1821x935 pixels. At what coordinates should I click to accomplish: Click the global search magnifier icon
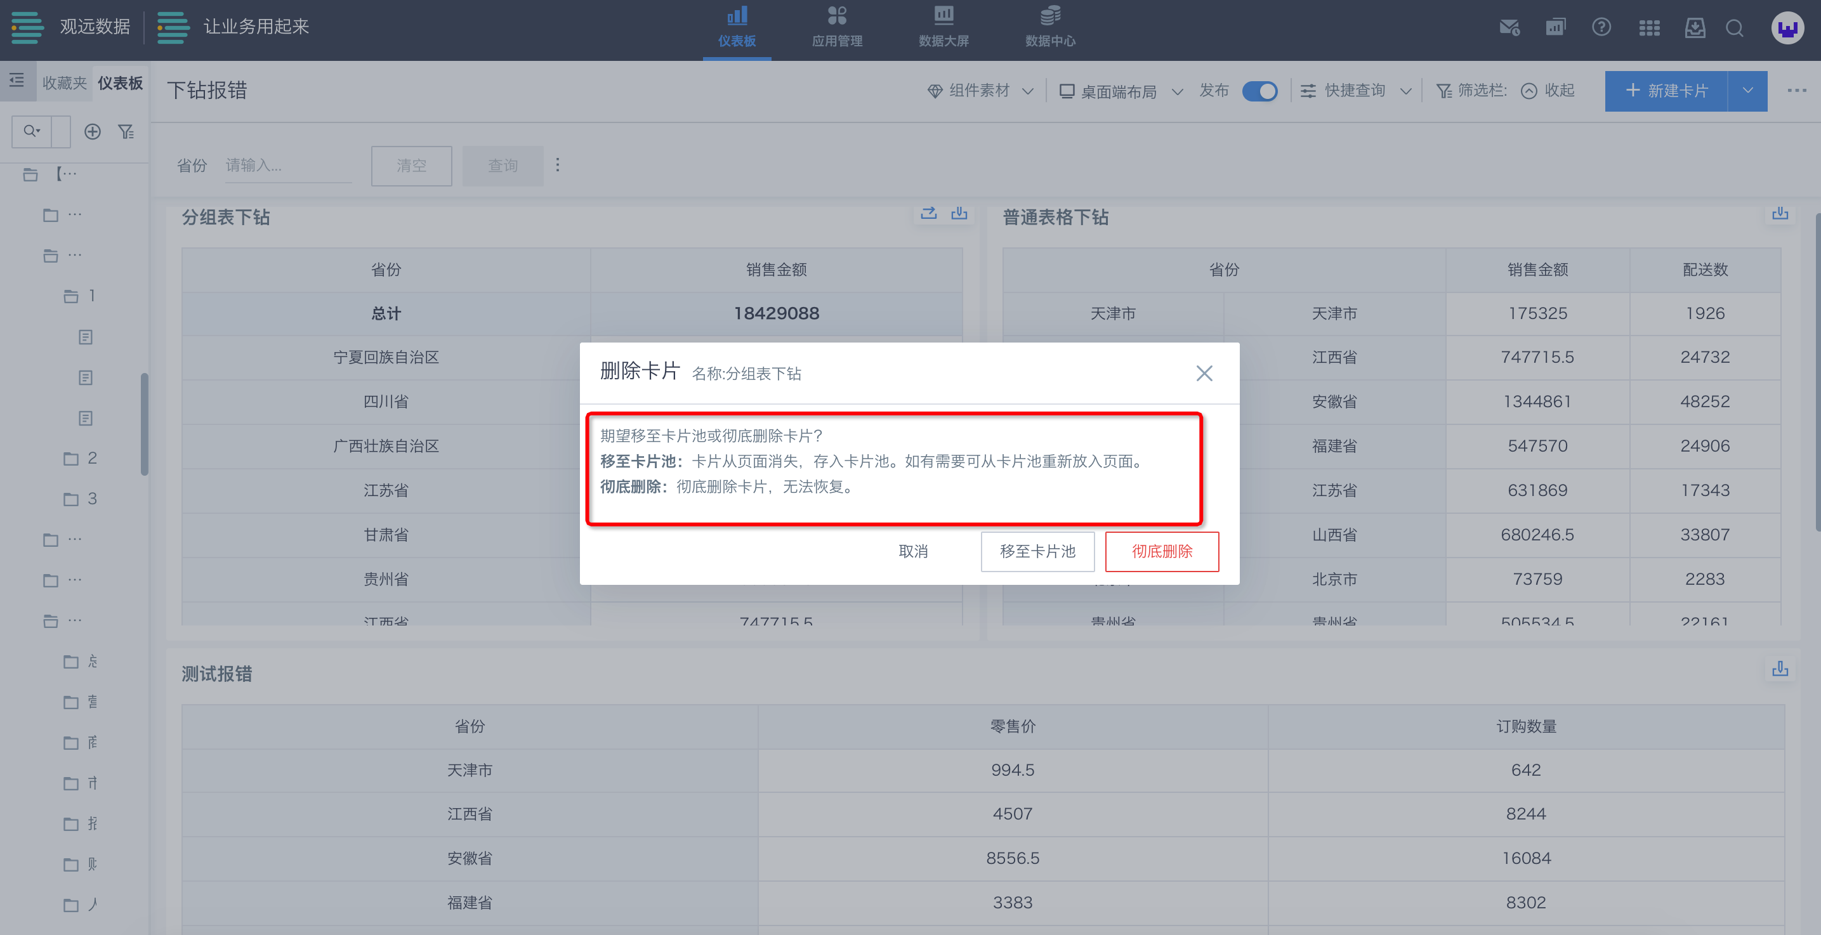coord(1735,29)
